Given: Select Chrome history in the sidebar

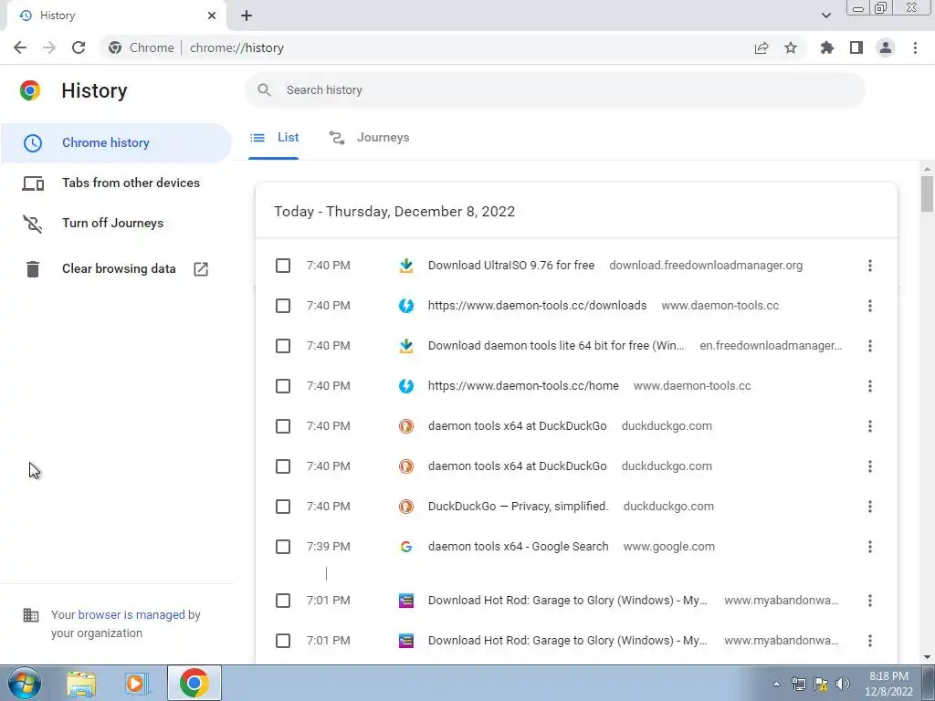Looking at the screenshot, I should [x=116, y=143].
